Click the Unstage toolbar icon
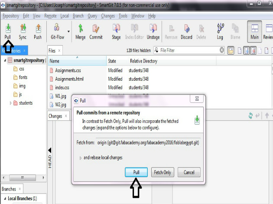The height and width of the screenshot is (204, 273). click(x=153, y=31)
